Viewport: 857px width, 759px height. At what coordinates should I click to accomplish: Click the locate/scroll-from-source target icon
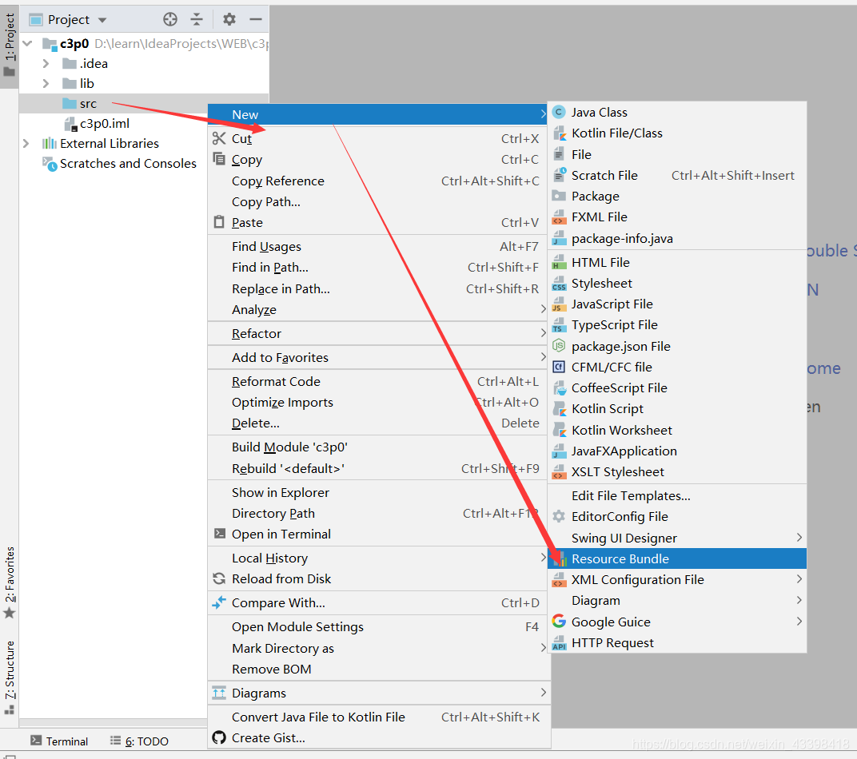coord(170,20)
